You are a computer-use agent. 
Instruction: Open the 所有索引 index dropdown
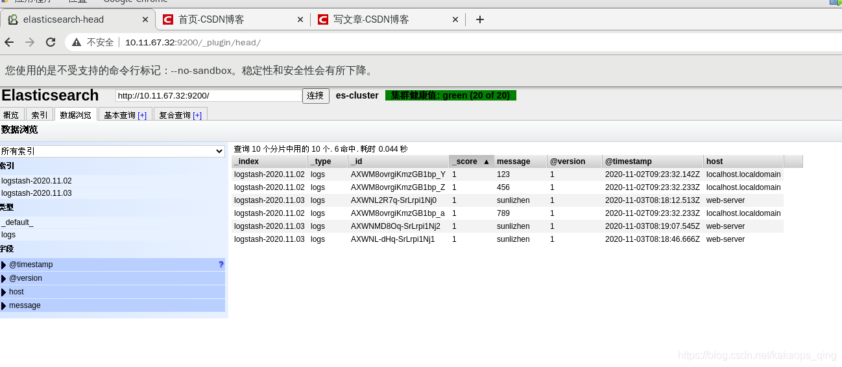click(112, 151)
